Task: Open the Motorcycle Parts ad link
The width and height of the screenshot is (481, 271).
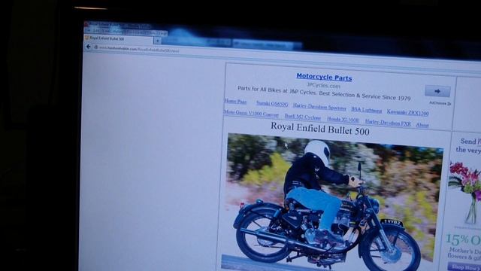Action: (324, 78)
